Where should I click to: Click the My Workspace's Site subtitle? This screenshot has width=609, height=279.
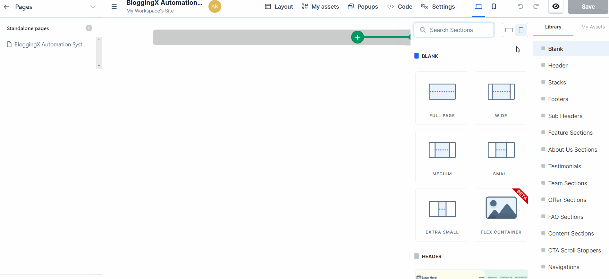(x=150, y=11)
